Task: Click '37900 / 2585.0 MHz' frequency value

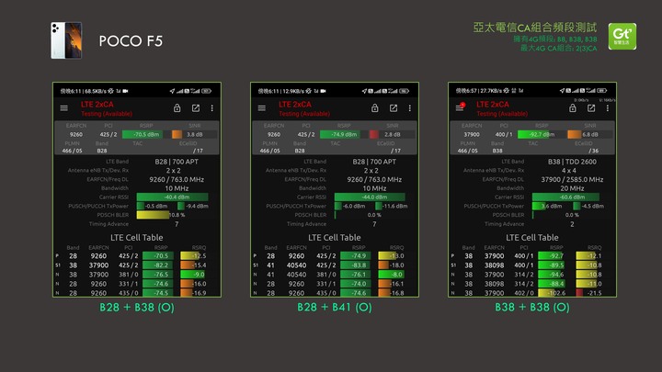Action: click(572, 179)
